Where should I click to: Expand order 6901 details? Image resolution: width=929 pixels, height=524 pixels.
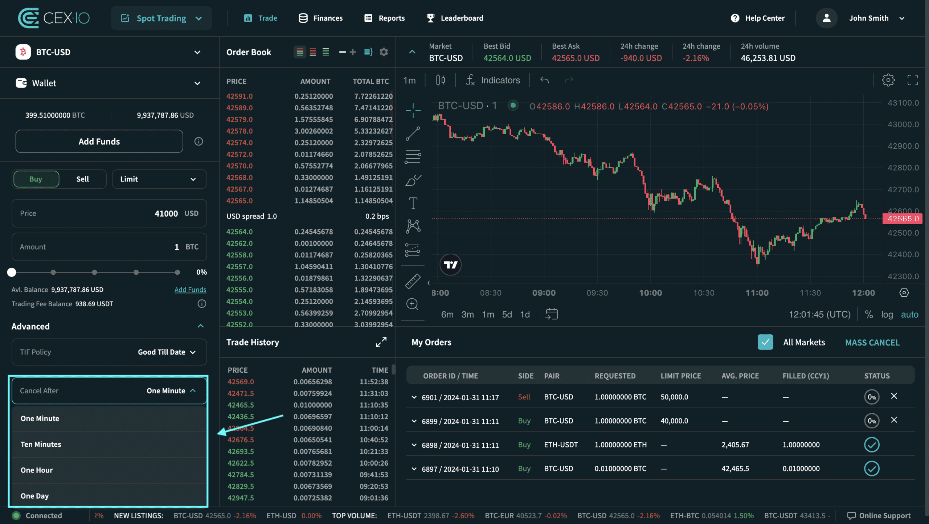point(414,397)
